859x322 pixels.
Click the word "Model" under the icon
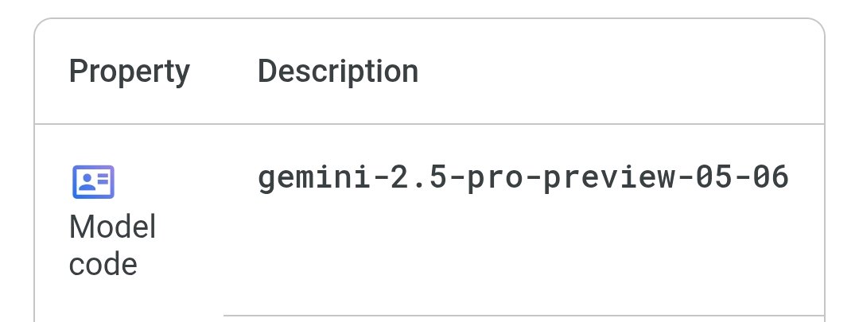tap(112, 227)
